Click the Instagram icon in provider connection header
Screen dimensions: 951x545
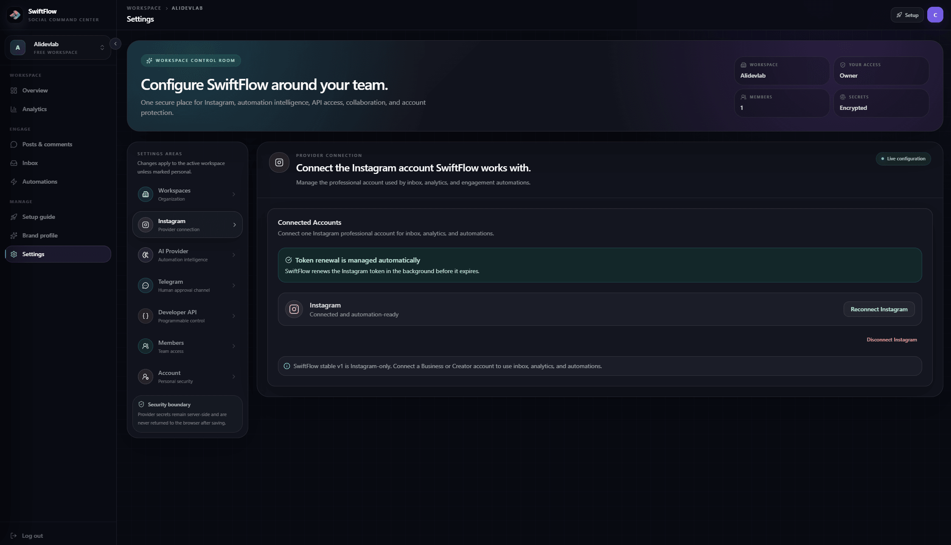click(279, 162)
